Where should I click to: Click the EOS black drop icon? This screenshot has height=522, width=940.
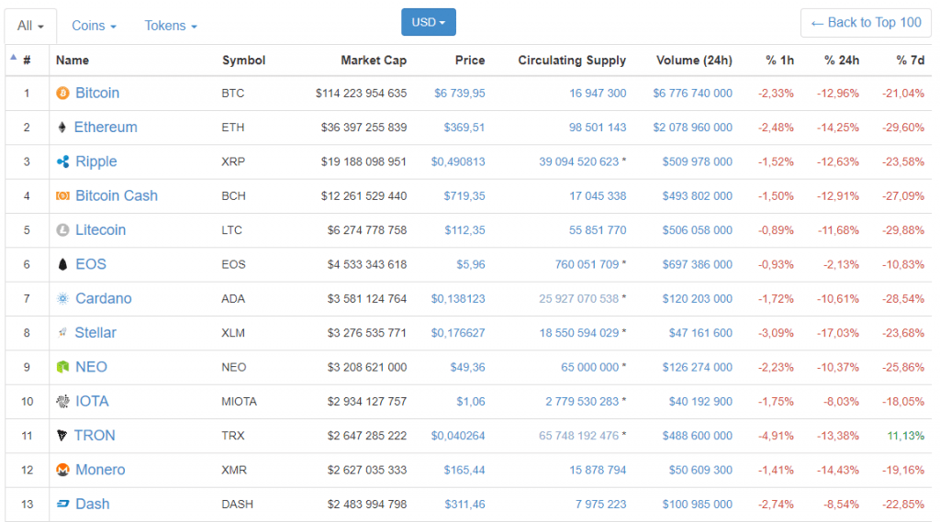62,264
